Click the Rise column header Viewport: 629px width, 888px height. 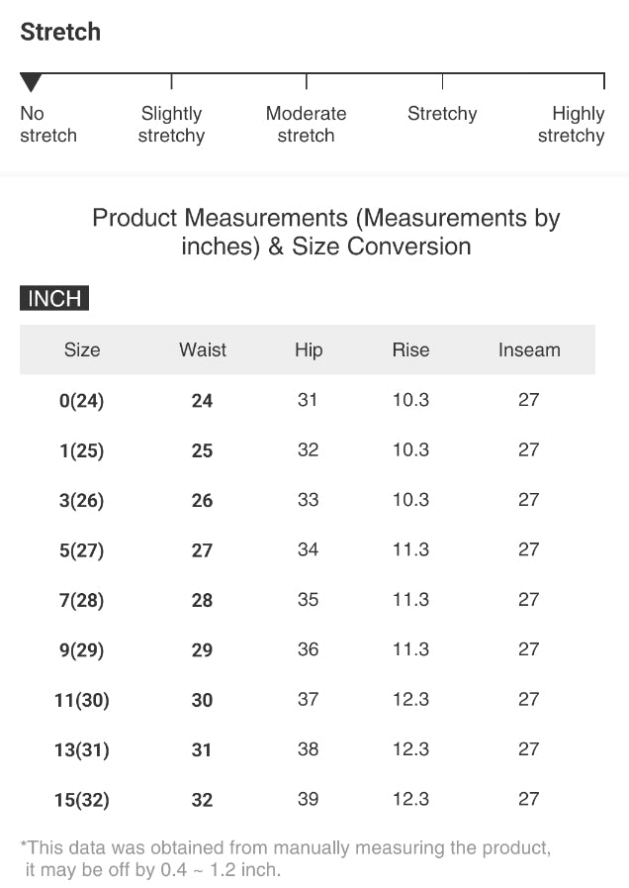[x=410, y=349]
